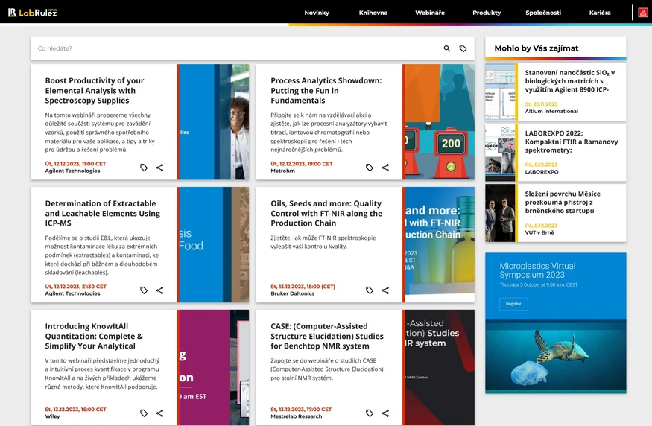This screenshot has width=652, height=426.
Task: Click the Extractable Elements card image
Action: click(213, 244)
